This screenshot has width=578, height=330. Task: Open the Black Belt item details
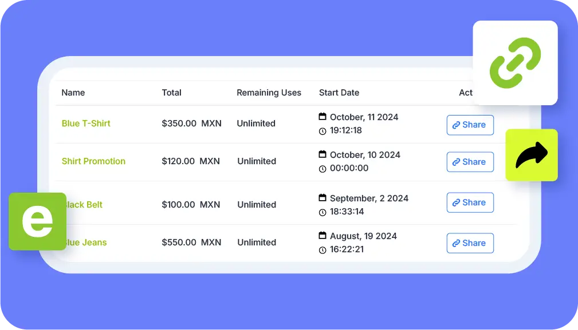(82, 205)
